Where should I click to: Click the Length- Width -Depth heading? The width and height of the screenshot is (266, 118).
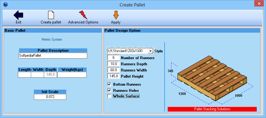pyautogui.click(x=37, y=70)
